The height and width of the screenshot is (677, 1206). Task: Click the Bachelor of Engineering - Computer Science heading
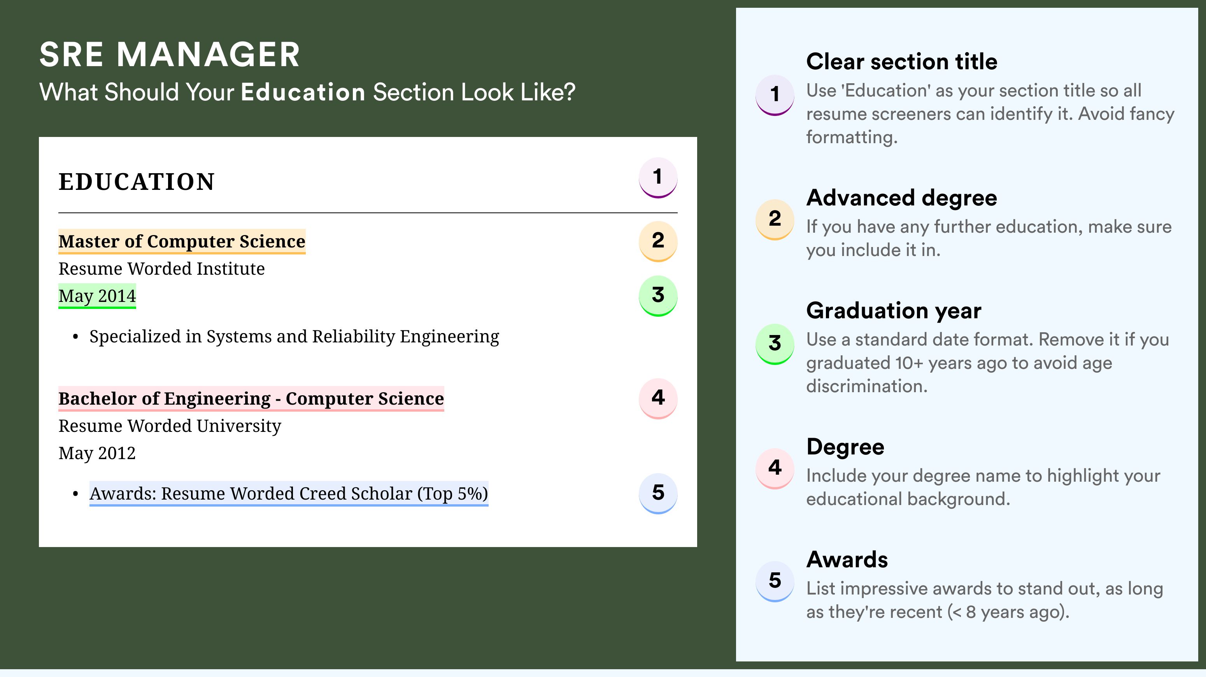pyautogui.click(x=251, y=399)
